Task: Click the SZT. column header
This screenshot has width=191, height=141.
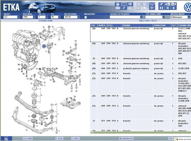Action: pos(174,25)
